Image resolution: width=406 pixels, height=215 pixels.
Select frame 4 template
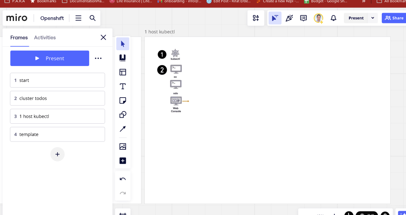(x=57, y=134)
